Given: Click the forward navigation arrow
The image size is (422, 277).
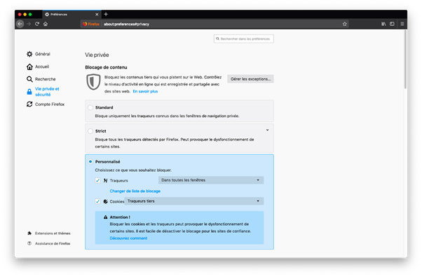Looking at the screenshot, I should pyautogui.click(x=29, y=24).
